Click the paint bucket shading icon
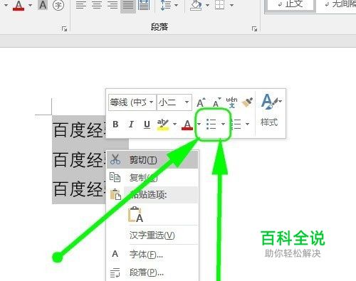The image size is (356, 281). coord(196,5)
